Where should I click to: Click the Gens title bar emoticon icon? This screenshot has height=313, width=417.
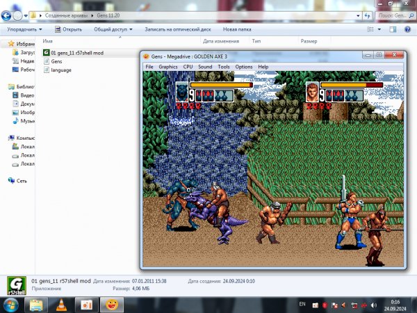tap(146, 56)
